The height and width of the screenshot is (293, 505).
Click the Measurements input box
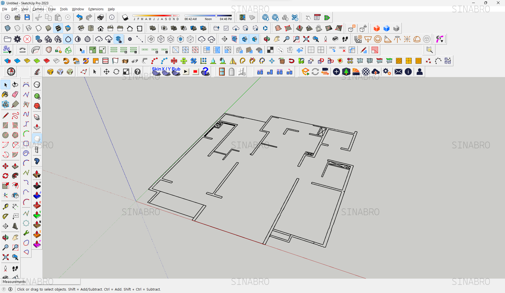point(53,282)
